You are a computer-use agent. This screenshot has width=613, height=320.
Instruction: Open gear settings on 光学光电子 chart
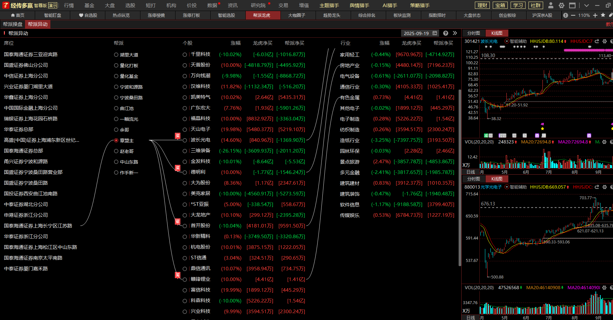pos(605,187)
